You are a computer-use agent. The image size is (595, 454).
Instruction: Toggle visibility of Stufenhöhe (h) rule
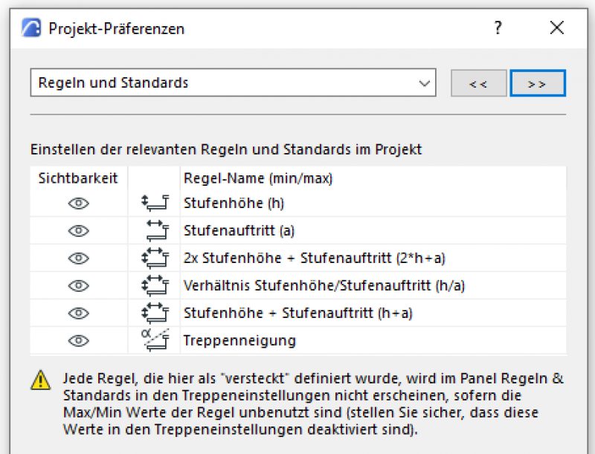pos(78,203)
